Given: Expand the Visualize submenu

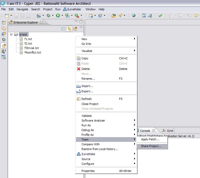Looking at the screenshot, I should [x=106, y=51].
